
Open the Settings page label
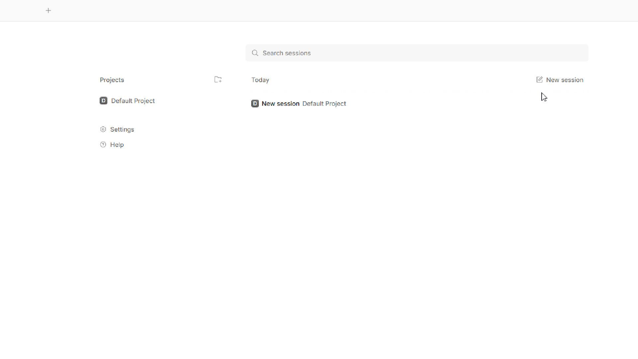[122, 129]
